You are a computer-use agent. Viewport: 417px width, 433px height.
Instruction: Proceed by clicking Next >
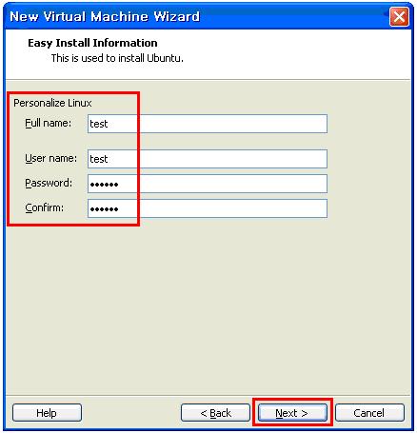[292, 413]
